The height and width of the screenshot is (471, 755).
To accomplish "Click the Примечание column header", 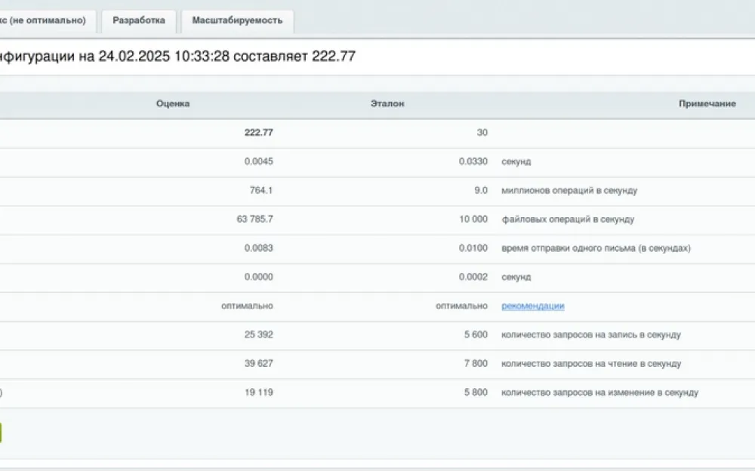I will coord(707,104).
